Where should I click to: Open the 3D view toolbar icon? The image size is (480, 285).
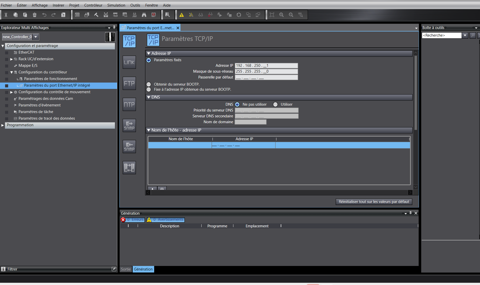[x=77, y=15]
